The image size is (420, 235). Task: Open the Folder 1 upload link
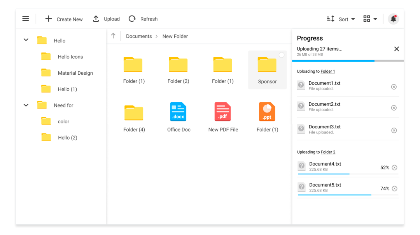328,71
